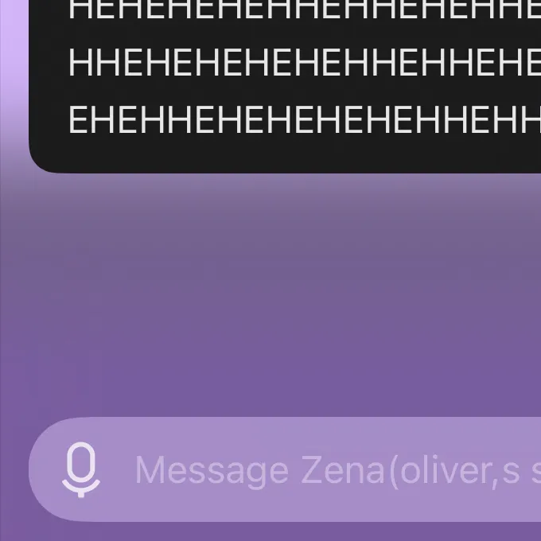The height and width of the screenshot is (541, 541).
Task: Tap the microphone voice input icon
Action: (81, 469)
